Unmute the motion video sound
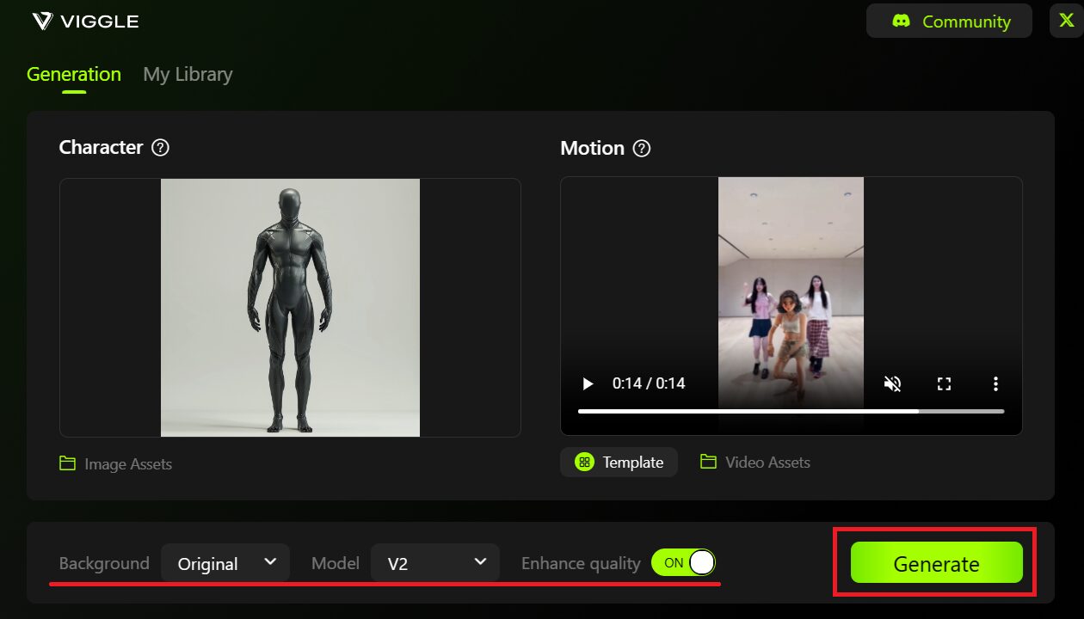Screen dimensions: 1084x619 click(892, 383)
